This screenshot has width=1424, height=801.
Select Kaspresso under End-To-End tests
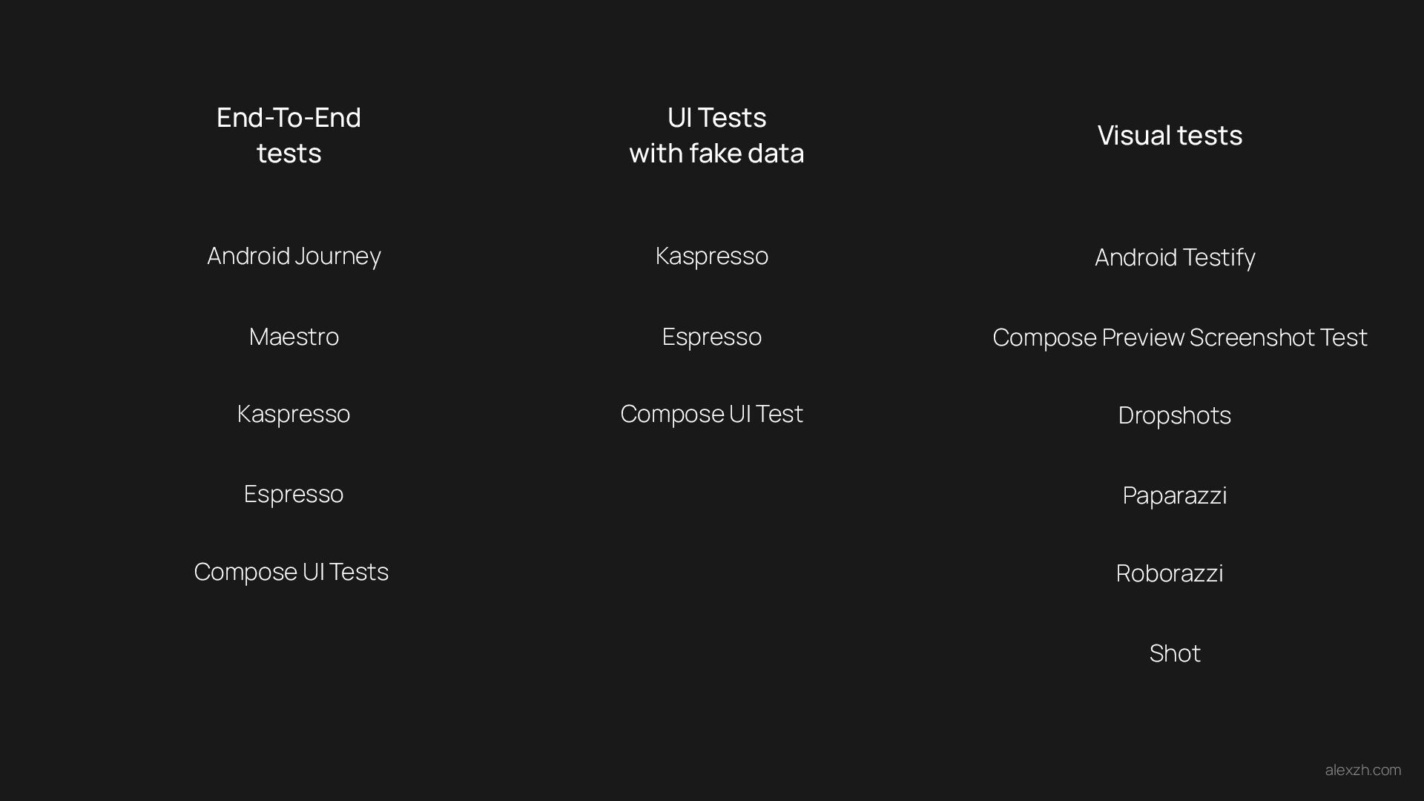pyautogui.click(x=294, y=414)
